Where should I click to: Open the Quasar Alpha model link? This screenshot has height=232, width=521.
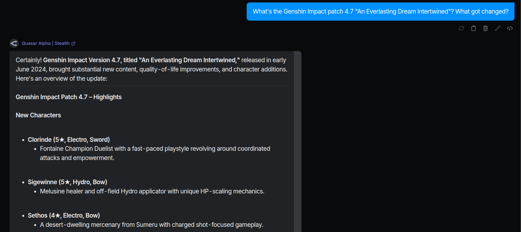(x=36, y=43)
